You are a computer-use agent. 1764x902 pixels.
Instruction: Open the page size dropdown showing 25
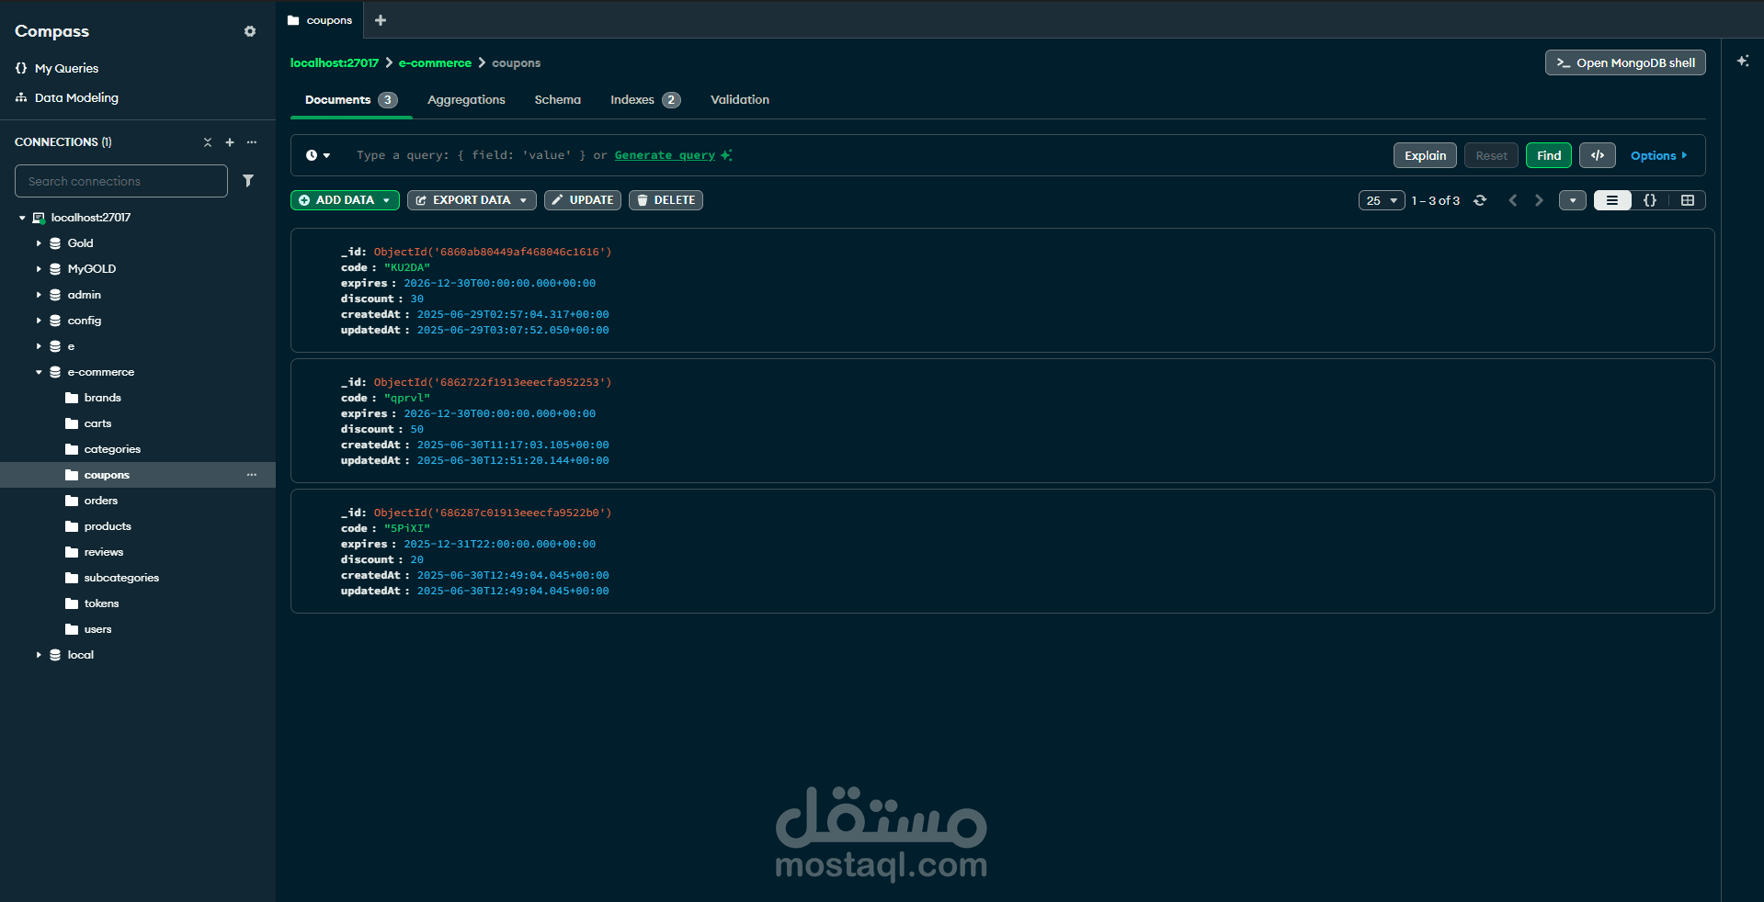coord(1381,200)
